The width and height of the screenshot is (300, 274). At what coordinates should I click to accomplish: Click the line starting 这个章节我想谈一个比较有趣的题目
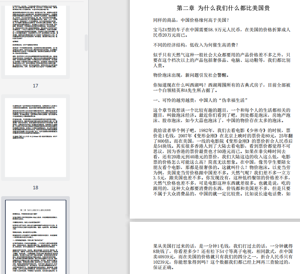pyautogui.click(x=222, y=110)
